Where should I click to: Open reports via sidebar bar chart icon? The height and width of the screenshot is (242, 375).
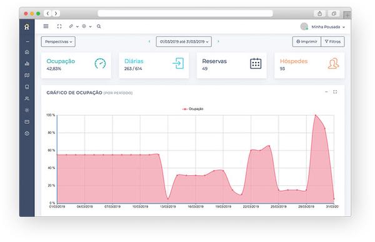27,63
